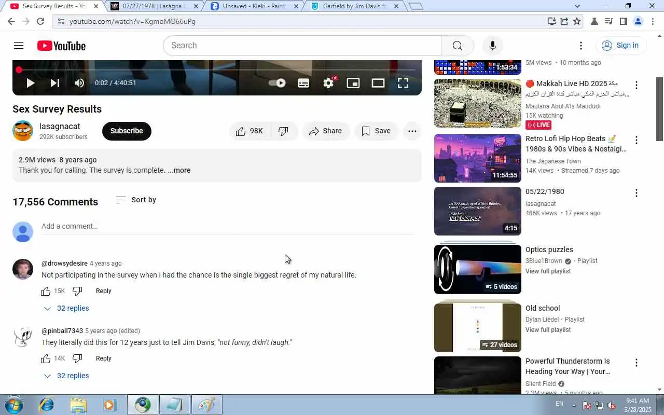Dislike the comment by @drowsydesire
The width and height of the screenshot is (664, 415).
coord(77,291)
